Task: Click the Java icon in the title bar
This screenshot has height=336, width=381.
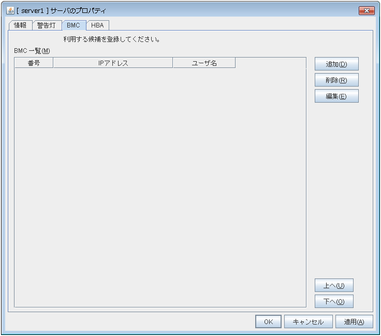Action: 10,10
